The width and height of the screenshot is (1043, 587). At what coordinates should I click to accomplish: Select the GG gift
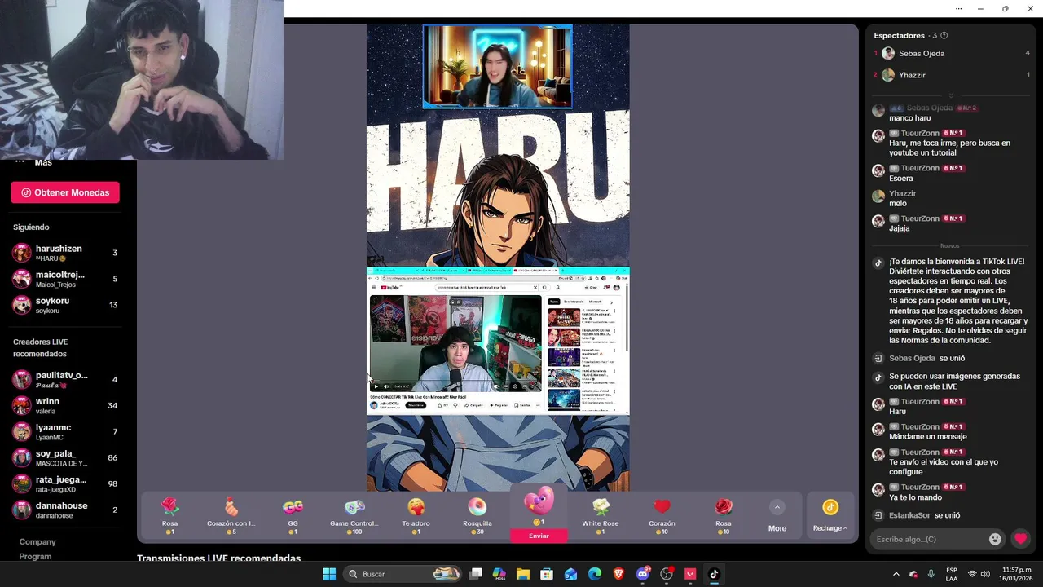[293, 516]
